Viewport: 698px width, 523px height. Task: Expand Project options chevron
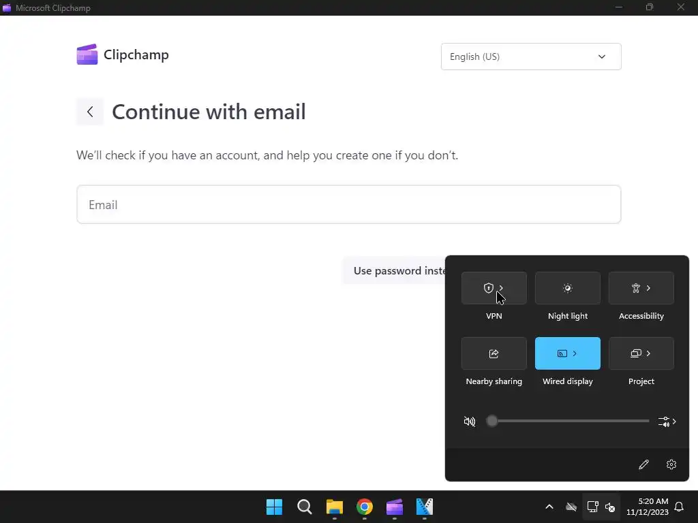click(649, 353)
